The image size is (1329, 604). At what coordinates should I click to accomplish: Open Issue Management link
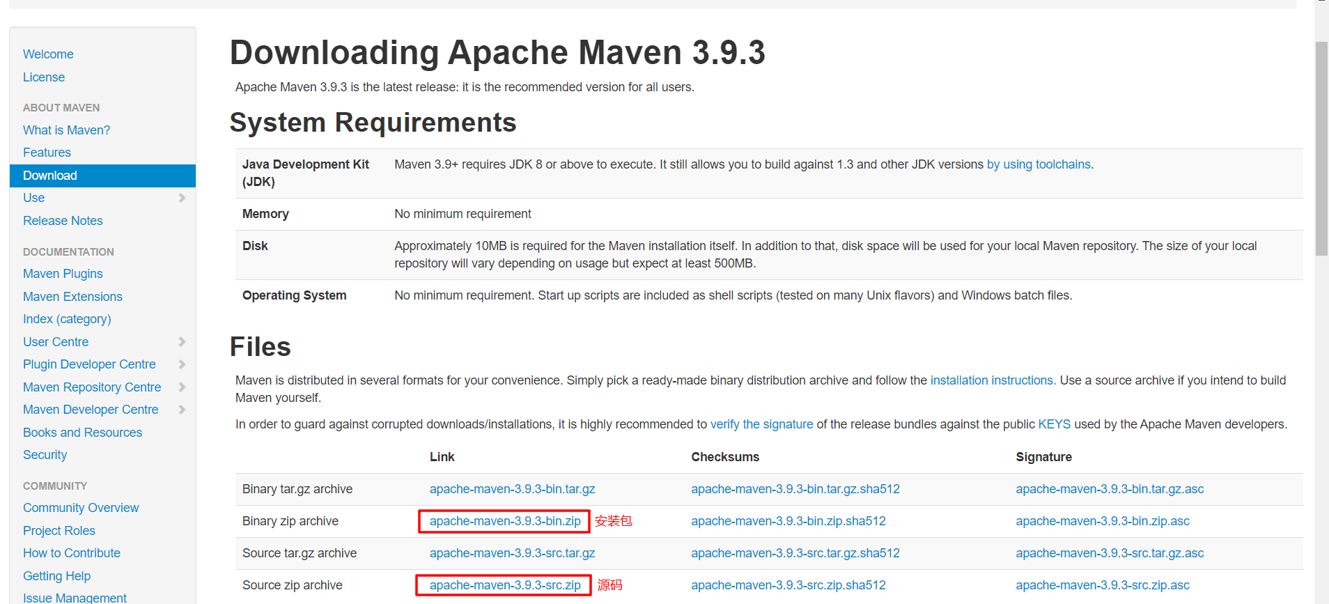click(75, 598)
